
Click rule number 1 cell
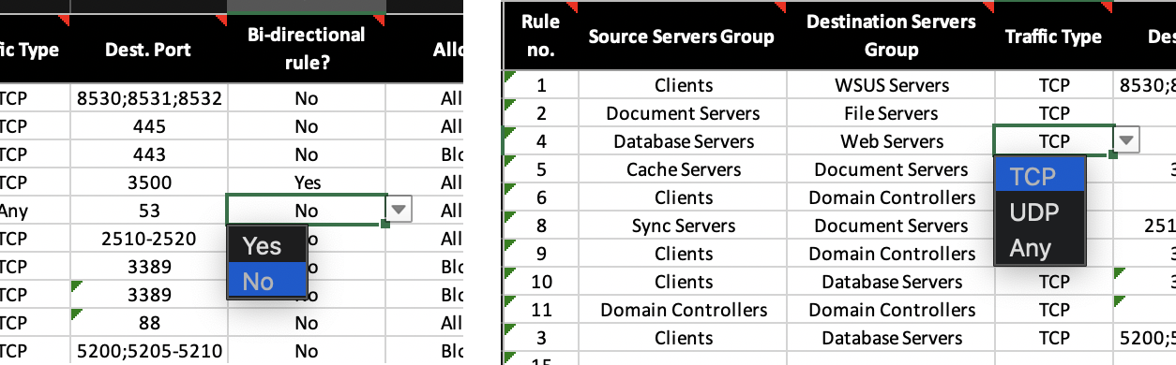[541, 85]
